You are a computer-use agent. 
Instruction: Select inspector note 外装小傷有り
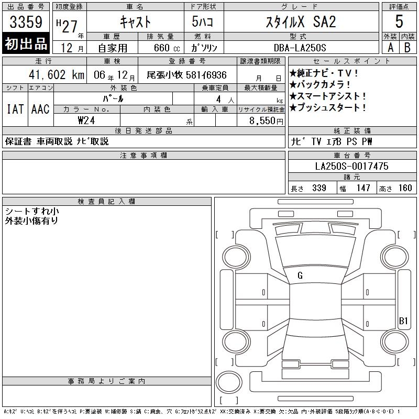coord(31,221)
